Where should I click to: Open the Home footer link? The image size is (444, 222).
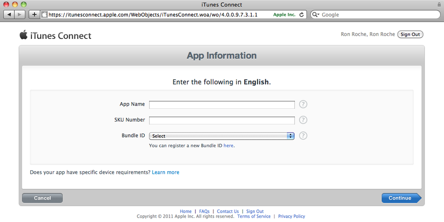point(186,211)
